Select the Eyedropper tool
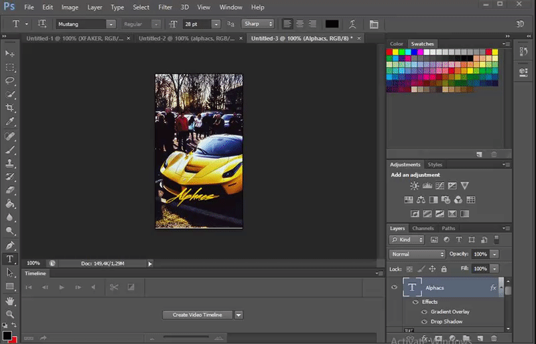The width and height of the screenshot is (536, 344). 10,122
